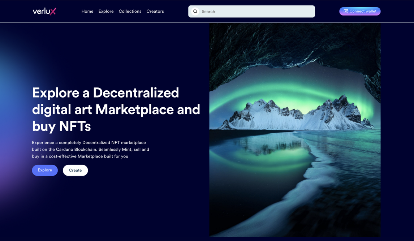414x241 pixels.
Task: Click the Connect wallet button
Action: coord(360,11)
